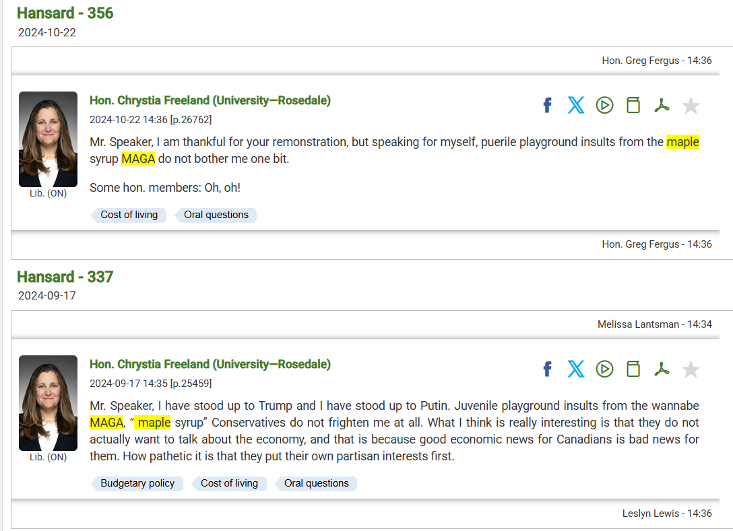Click the highlighted MAGA word in the 2024-10-22 speech

coord(138,159)
